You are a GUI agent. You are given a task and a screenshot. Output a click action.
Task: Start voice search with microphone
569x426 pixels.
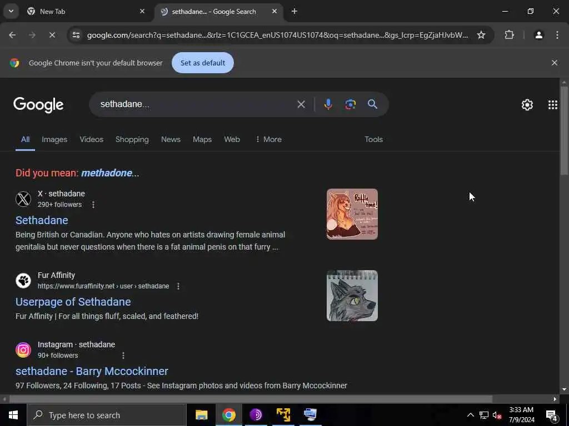(x=328, y=104)
